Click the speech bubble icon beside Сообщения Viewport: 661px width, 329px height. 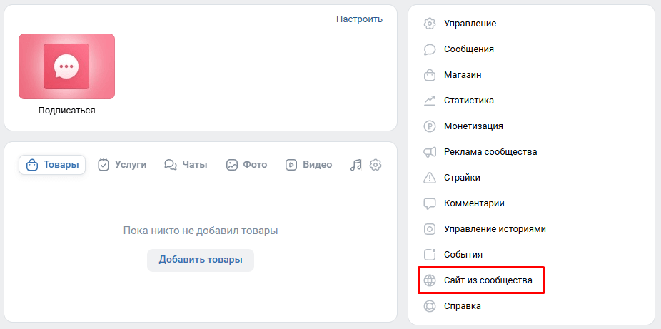(429, 49)
